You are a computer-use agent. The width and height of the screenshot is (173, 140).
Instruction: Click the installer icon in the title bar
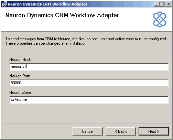pyautogui.click(x=4, y=4)
